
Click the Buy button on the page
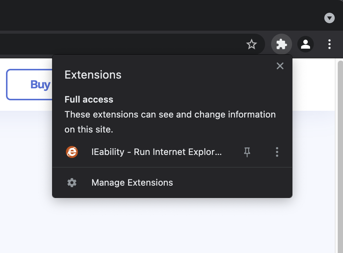pos(30,85)
